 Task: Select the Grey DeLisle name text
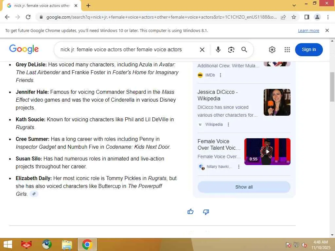pyautogui.click(x=31, y=64)
